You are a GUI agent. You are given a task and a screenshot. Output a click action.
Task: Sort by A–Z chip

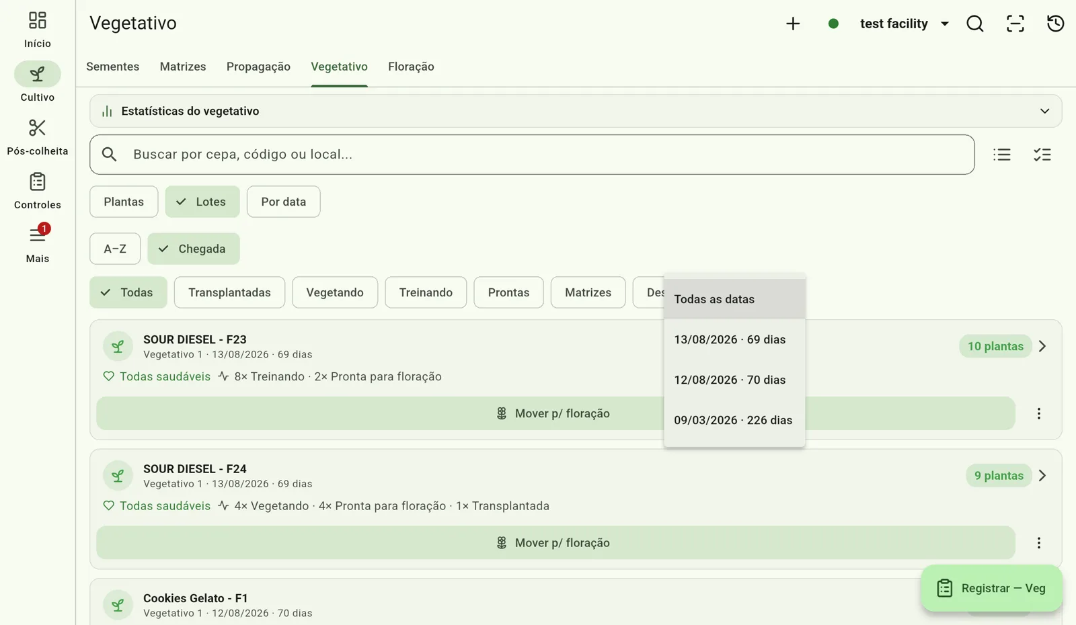click(115, 249)
